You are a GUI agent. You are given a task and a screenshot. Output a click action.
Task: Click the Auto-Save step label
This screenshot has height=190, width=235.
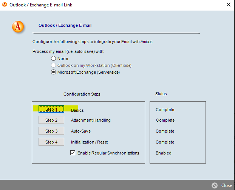point(81,131)
